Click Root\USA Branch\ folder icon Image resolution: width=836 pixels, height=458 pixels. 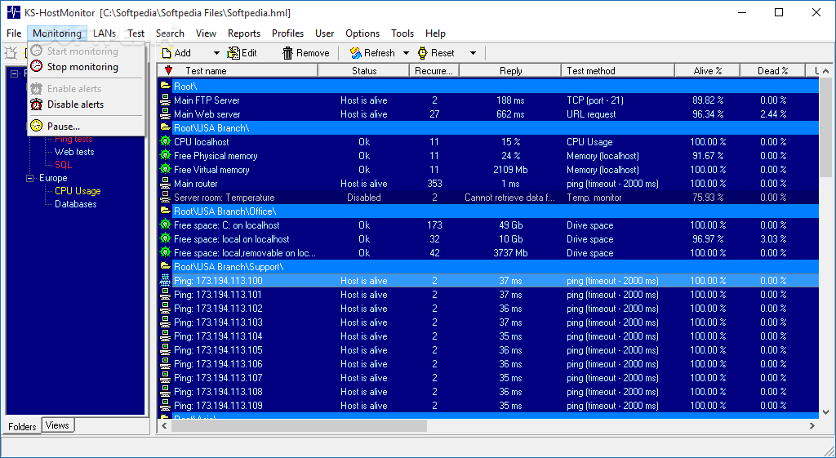pos(165,127)
